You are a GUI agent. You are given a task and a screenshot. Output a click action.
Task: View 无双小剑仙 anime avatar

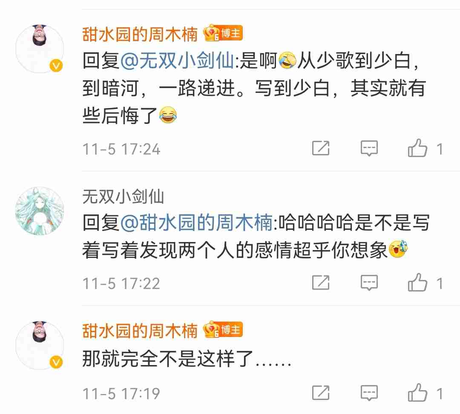(40, 211)
